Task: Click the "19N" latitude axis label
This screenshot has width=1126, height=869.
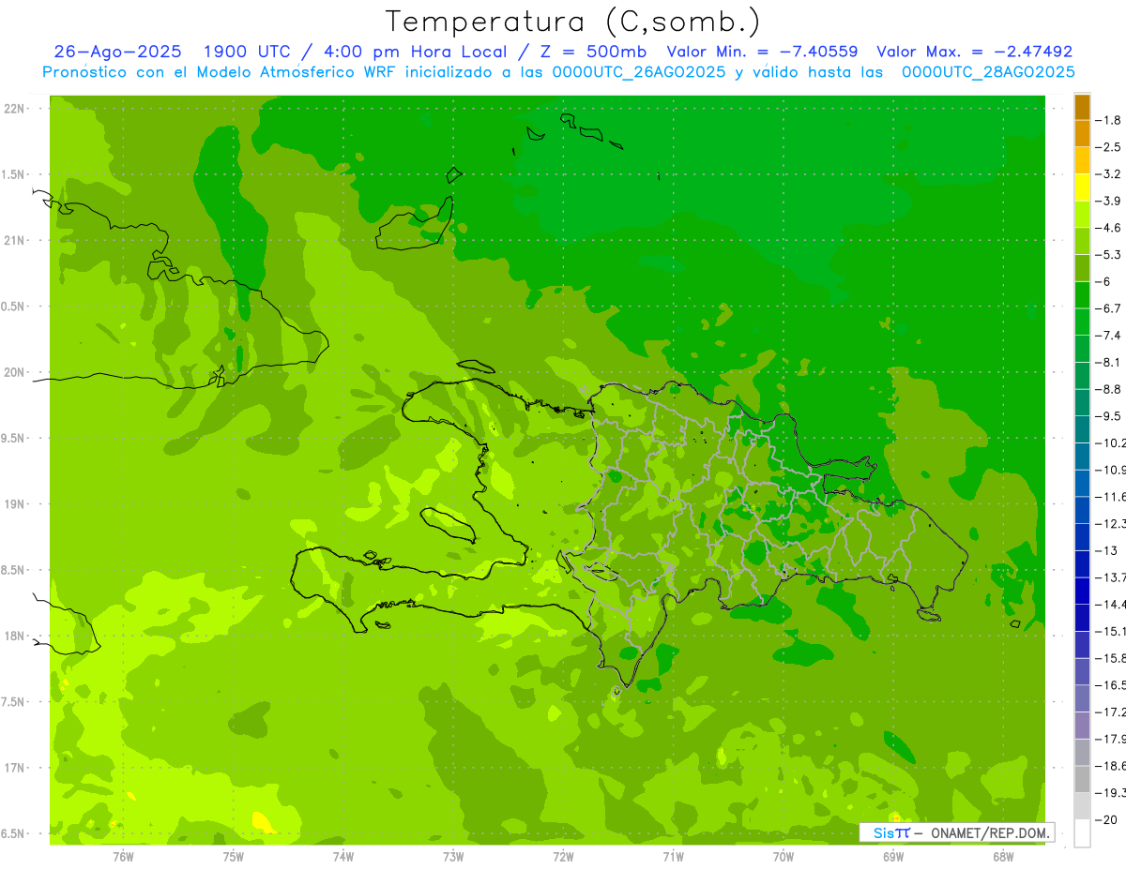Action: 15,504
